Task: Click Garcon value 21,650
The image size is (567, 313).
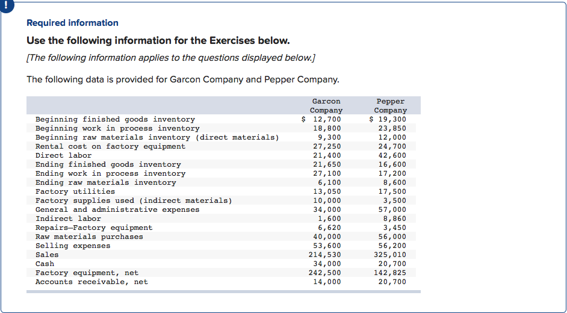Action: click(327, 164)
